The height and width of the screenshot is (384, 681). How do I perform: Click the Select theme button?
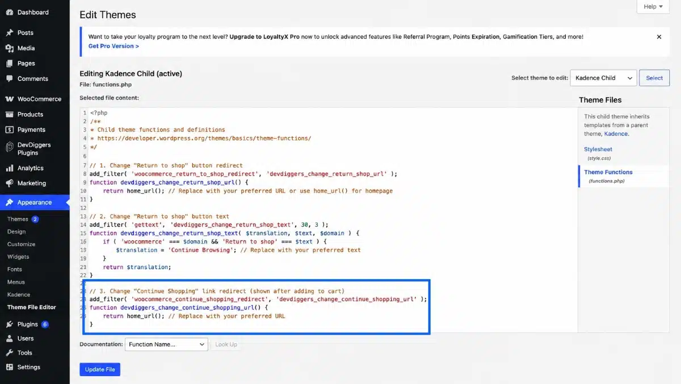654,78
